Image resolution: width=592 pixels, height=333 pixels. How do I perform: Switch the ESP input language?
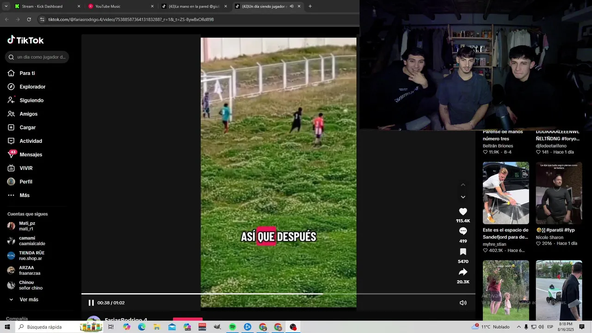[550, 327]
